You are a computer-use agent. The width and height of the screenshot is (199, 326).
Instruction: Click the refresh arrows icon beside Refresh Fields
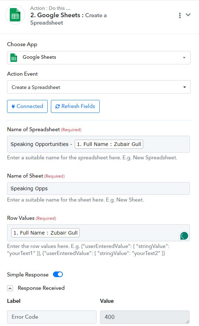coord(58,107)
